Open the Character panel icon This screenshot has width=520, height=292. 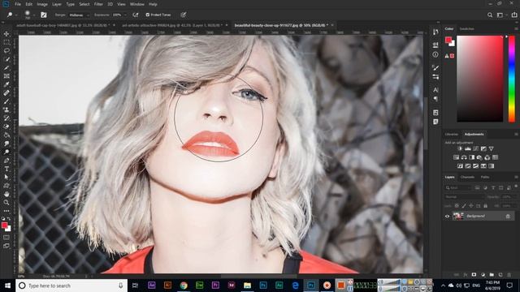[435, 90]
